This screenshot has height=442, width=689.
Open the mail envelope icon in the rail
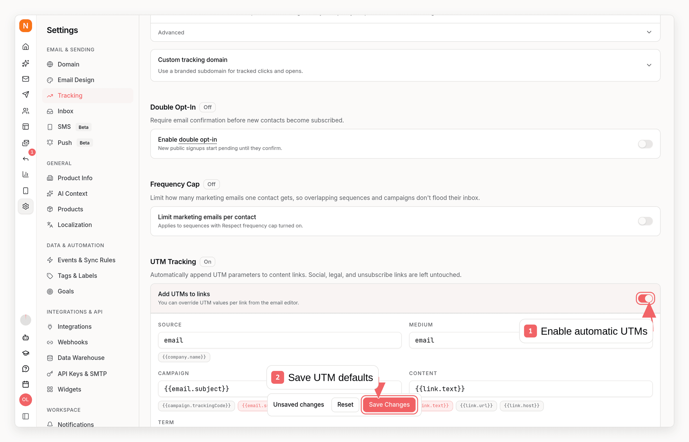pyautogui.click(x=25, y=79)
